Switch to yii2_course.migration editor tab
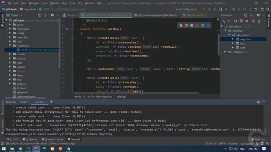The height and width of the screenshot is (152, 271). coord(157,15)
